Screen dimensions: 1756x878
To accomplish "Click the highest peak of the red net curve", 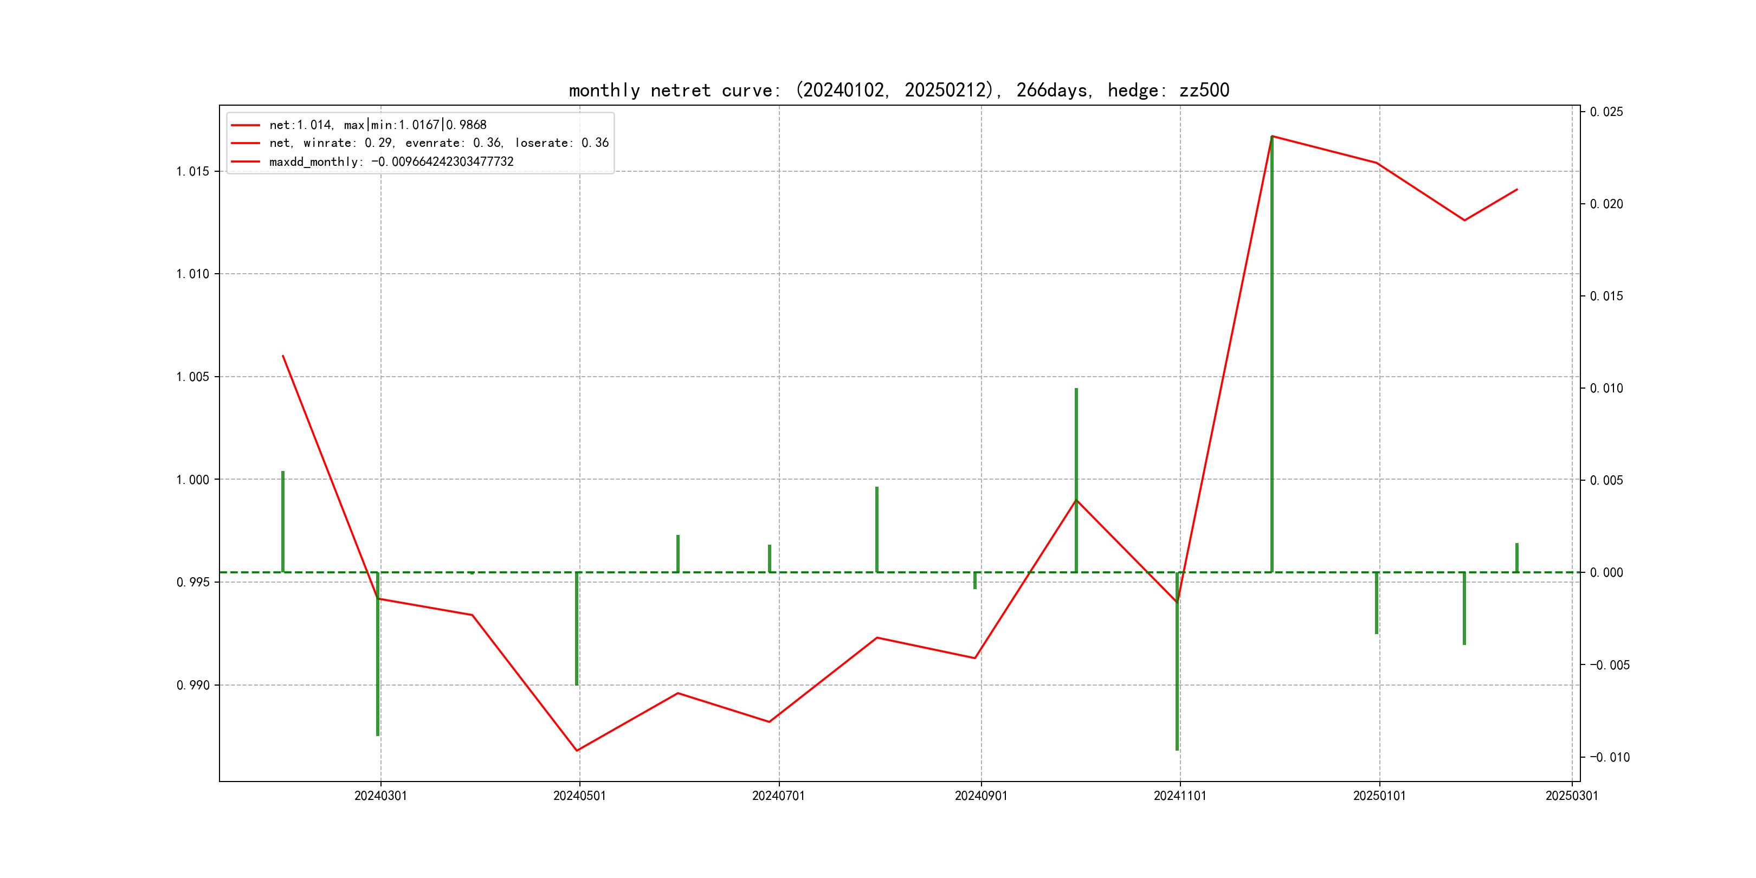I will (x=1272, y=137).
